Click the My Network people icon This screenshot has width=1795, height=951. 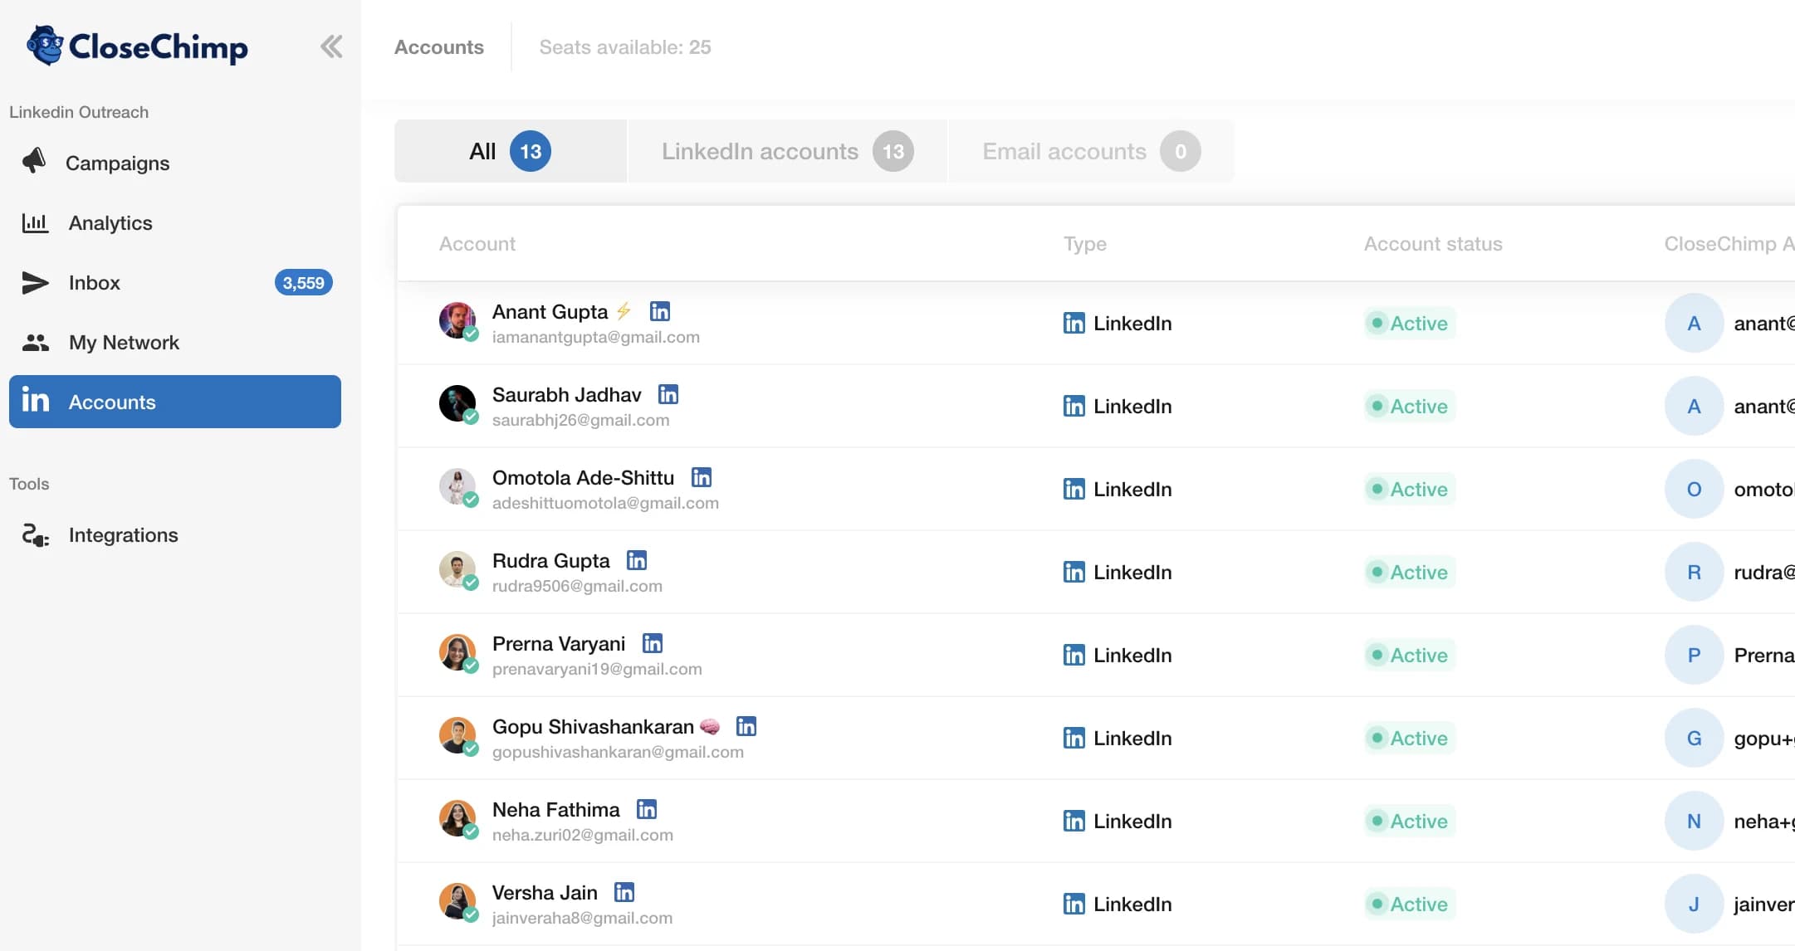click(37, 342)
